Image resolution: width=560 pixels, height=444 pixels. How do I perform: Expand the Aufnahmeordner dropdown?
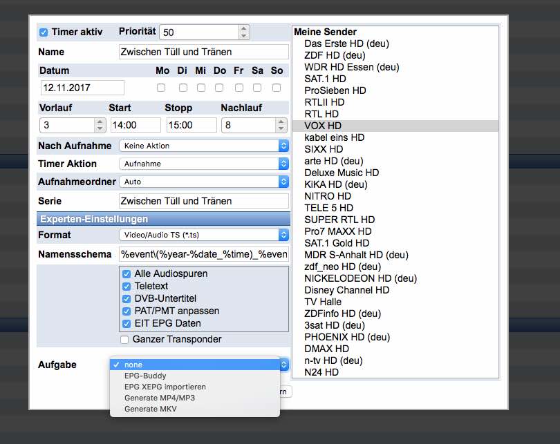pos(203,182)
